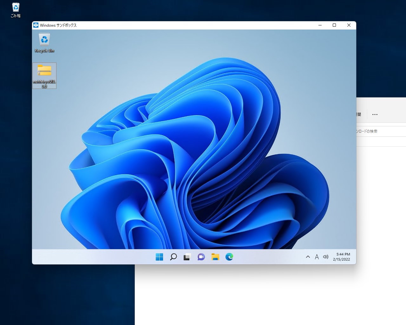Expand the hidden system tray icons chevron
The image size is (406, 325).
308,257
